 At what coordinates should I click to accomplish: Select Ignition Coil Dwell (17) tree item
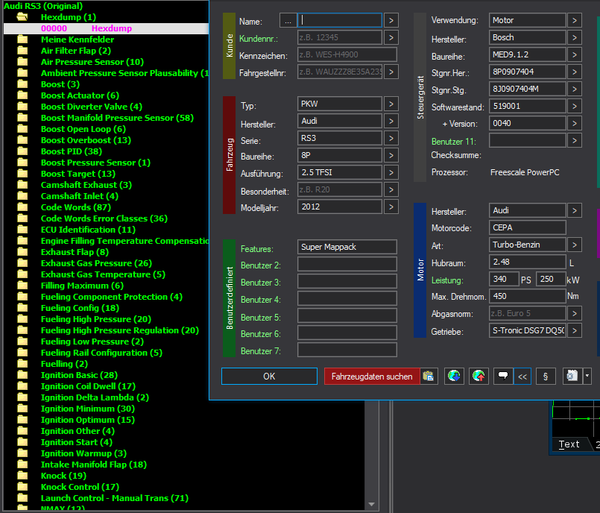[88, 386]
